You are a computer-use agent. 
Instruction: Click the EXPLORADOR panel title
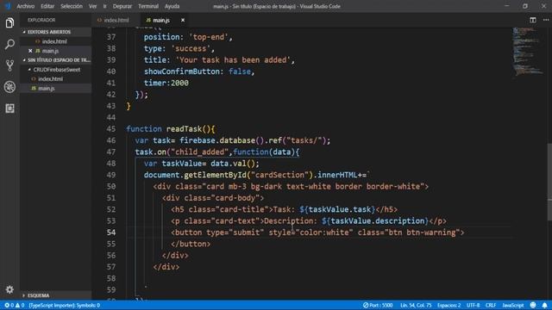click(x=41, y=20)
